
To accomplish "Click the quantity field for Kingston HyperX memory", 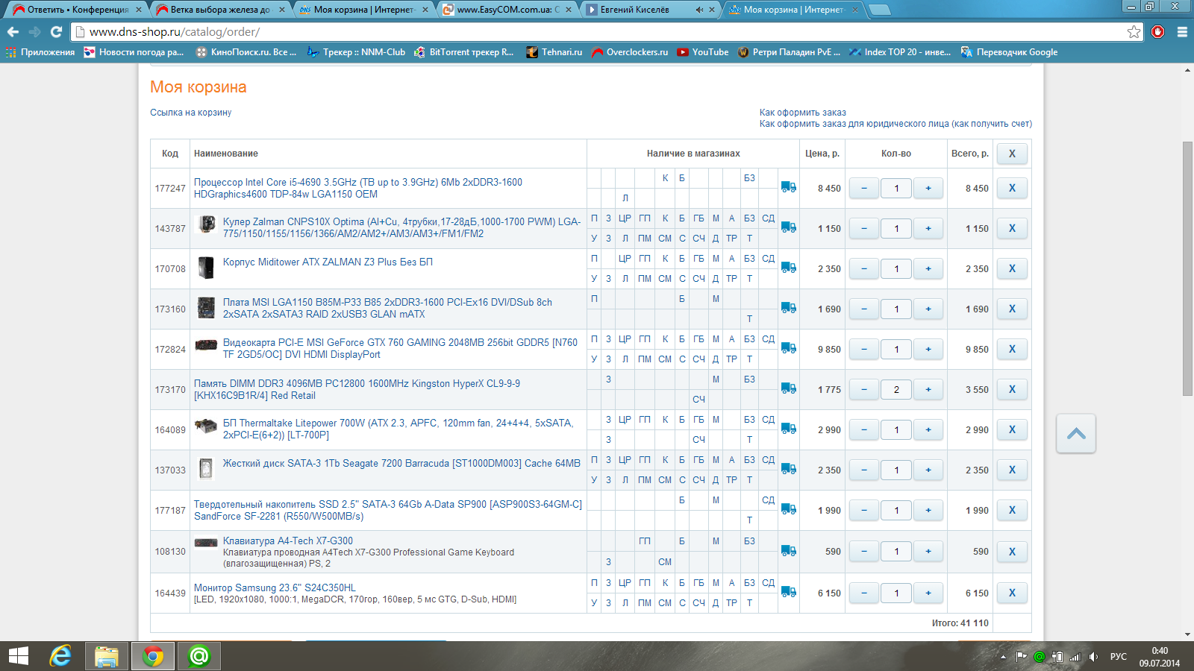I will tap(896, 389).
